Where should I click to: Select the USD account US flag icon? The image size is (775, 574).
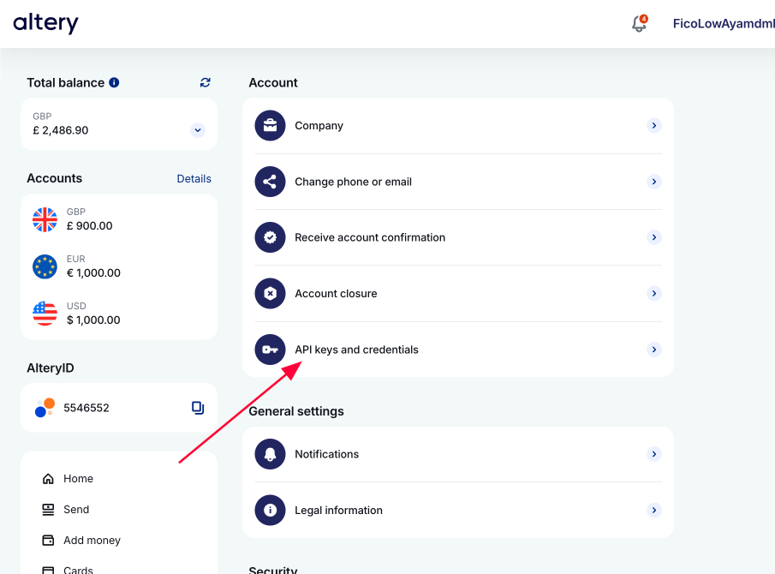(x=45, y=314)
